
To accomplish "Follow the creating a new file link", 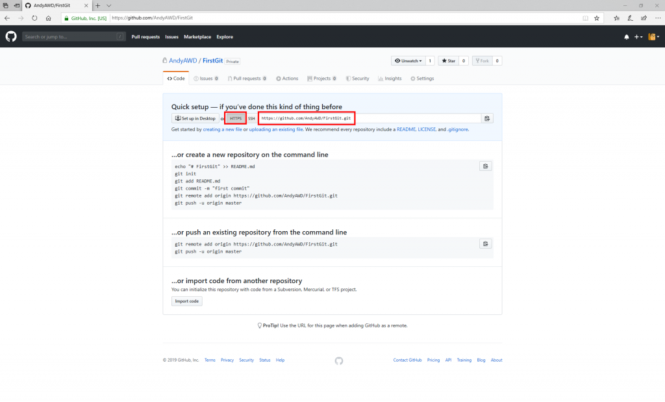I will (222, 129).
